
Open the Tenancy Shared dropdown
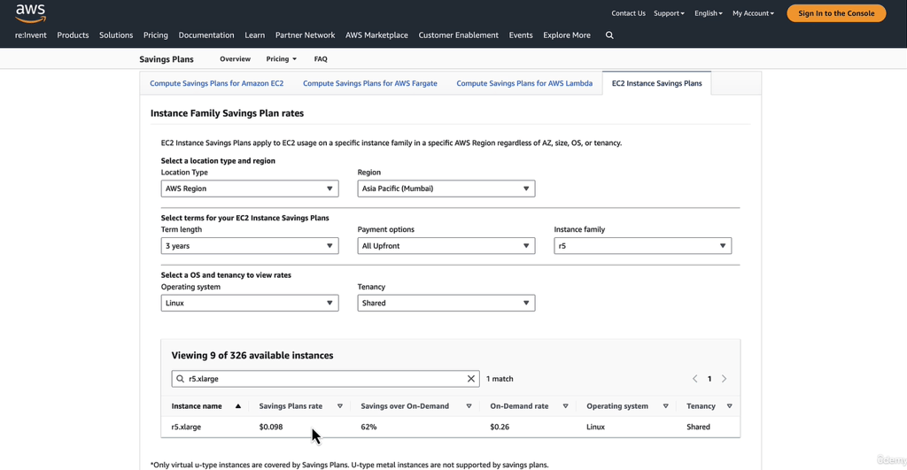click(x=446, y=303)
